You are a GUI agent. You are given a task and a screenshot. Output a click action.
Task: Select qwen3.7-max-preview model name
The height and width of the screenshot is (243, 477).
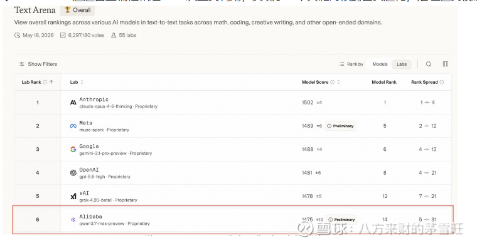click(102, 224)
